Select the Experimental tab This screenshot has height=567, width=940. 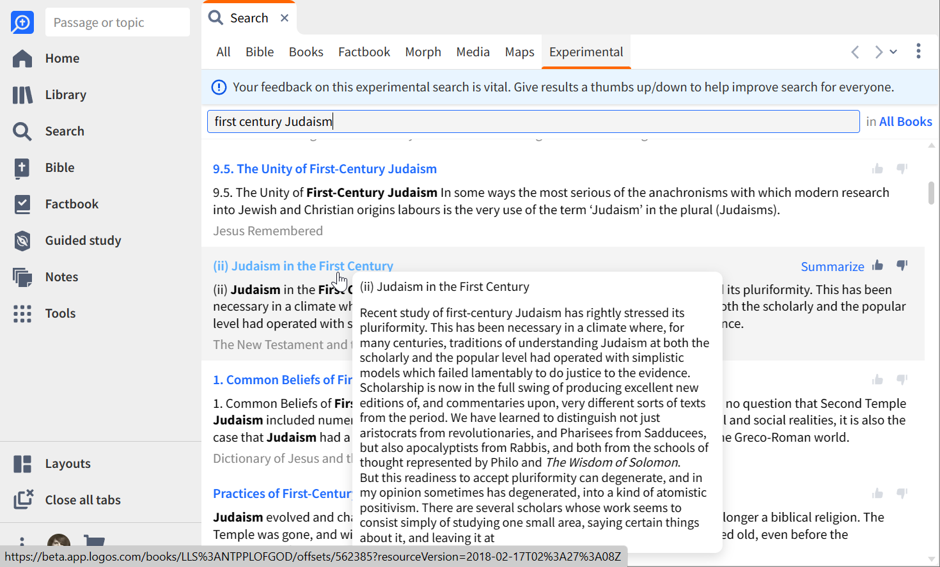pos(586,52)
